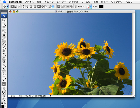Enable Paths mode in options bar
140x108 pixels.
coord(15,6)
